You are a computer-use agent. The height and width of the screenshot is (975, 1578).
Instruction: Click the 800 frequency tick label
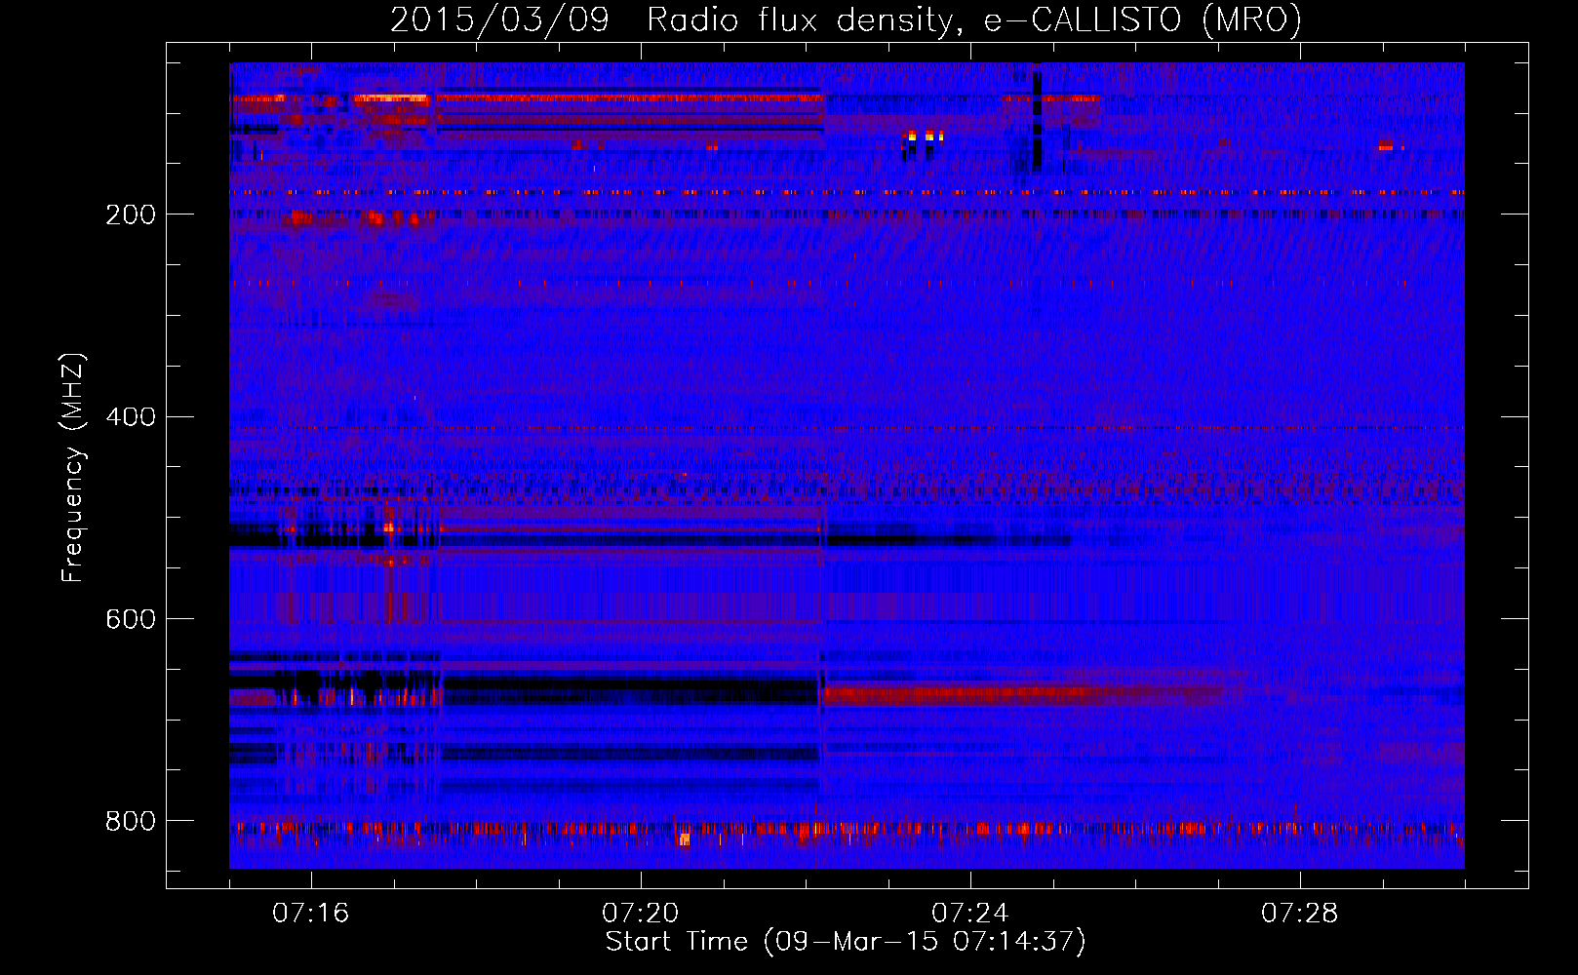point(131,822)
